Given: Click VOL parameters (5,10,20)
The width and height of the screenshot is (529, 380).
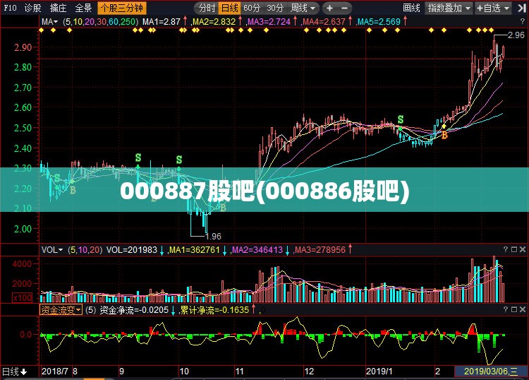Looking at the screenshot, I should (x=85, y=250).
